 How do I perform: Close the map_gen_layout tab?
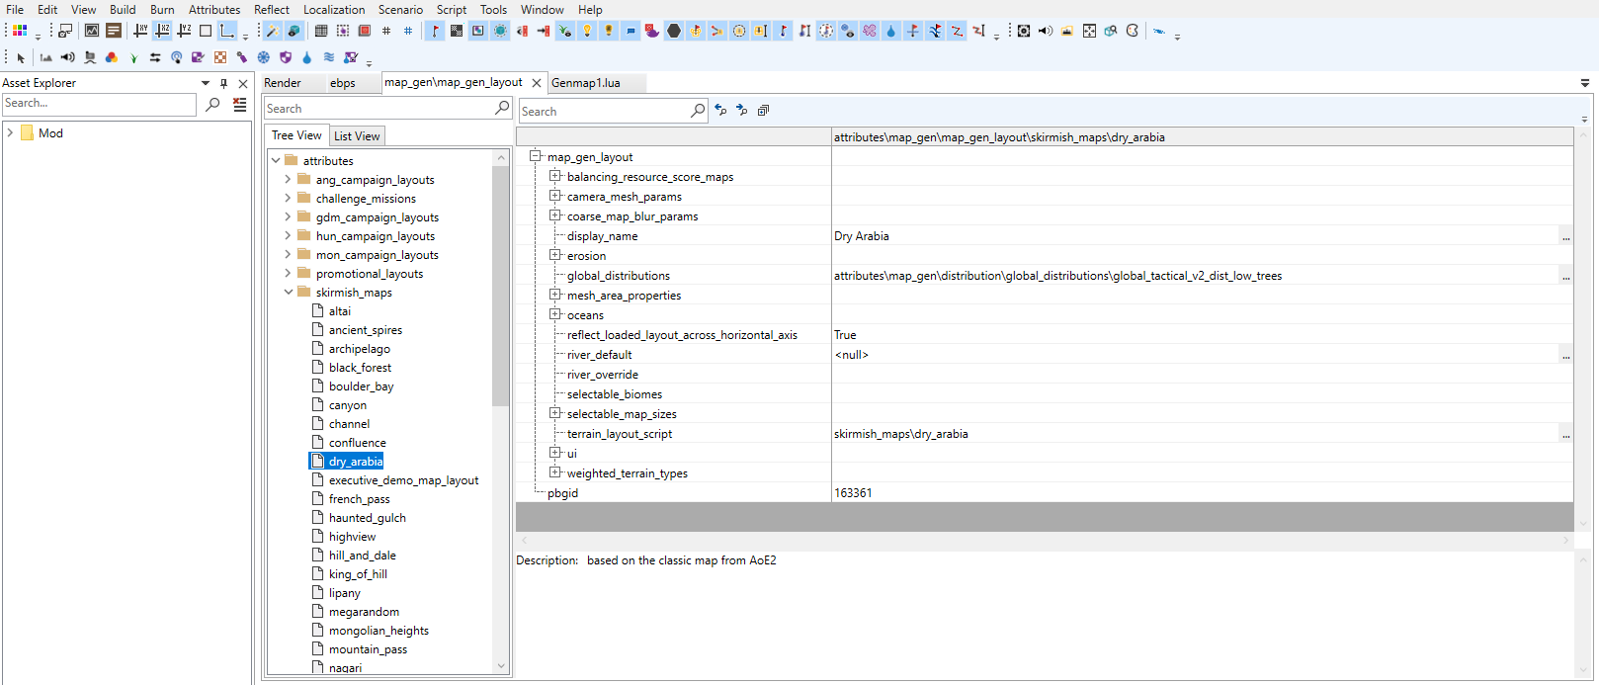point(537,83)
